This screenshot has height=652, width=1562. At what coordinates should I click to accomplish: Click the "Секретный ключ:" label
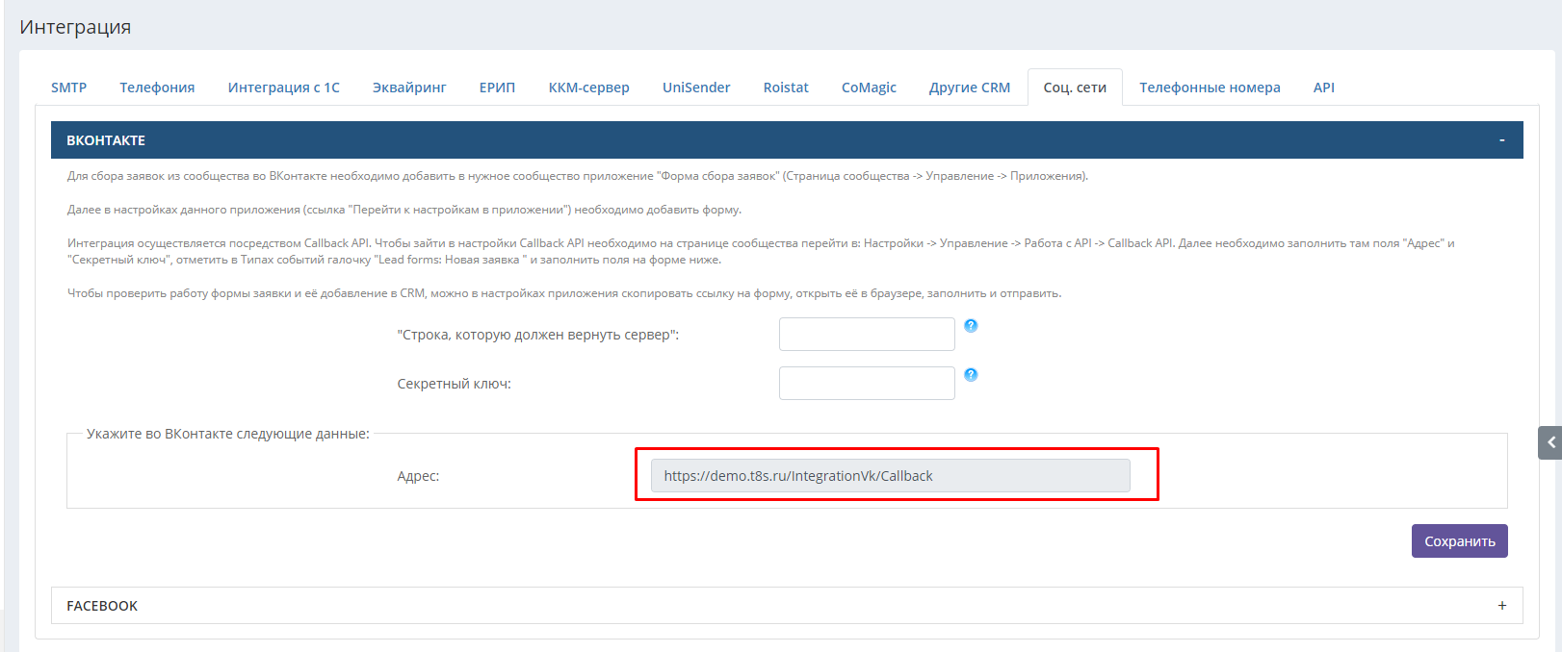[x=454, y=384]
